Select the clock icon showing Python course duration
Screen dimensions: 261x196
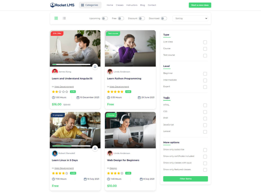coord(109,97)
